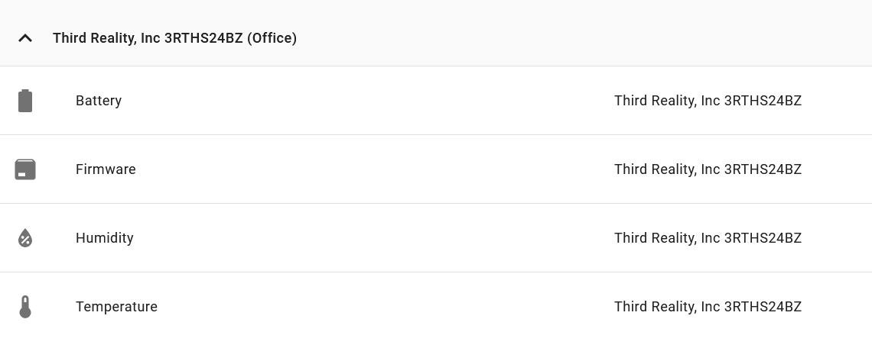Open the Temperature entity
The width and height of the screenshot is (872, 348).
coord(116,307)
